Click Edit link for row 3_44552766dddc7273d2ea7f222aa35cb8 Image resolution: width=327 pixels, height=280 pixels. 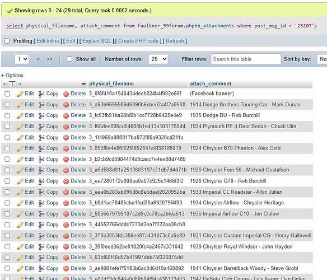(x=29, y=225)
